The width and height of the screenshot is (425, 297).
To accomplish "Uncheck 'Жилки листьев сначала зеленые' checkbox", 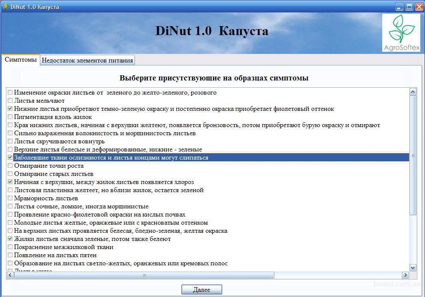I will pyautogui.click(x=10, y=239).
